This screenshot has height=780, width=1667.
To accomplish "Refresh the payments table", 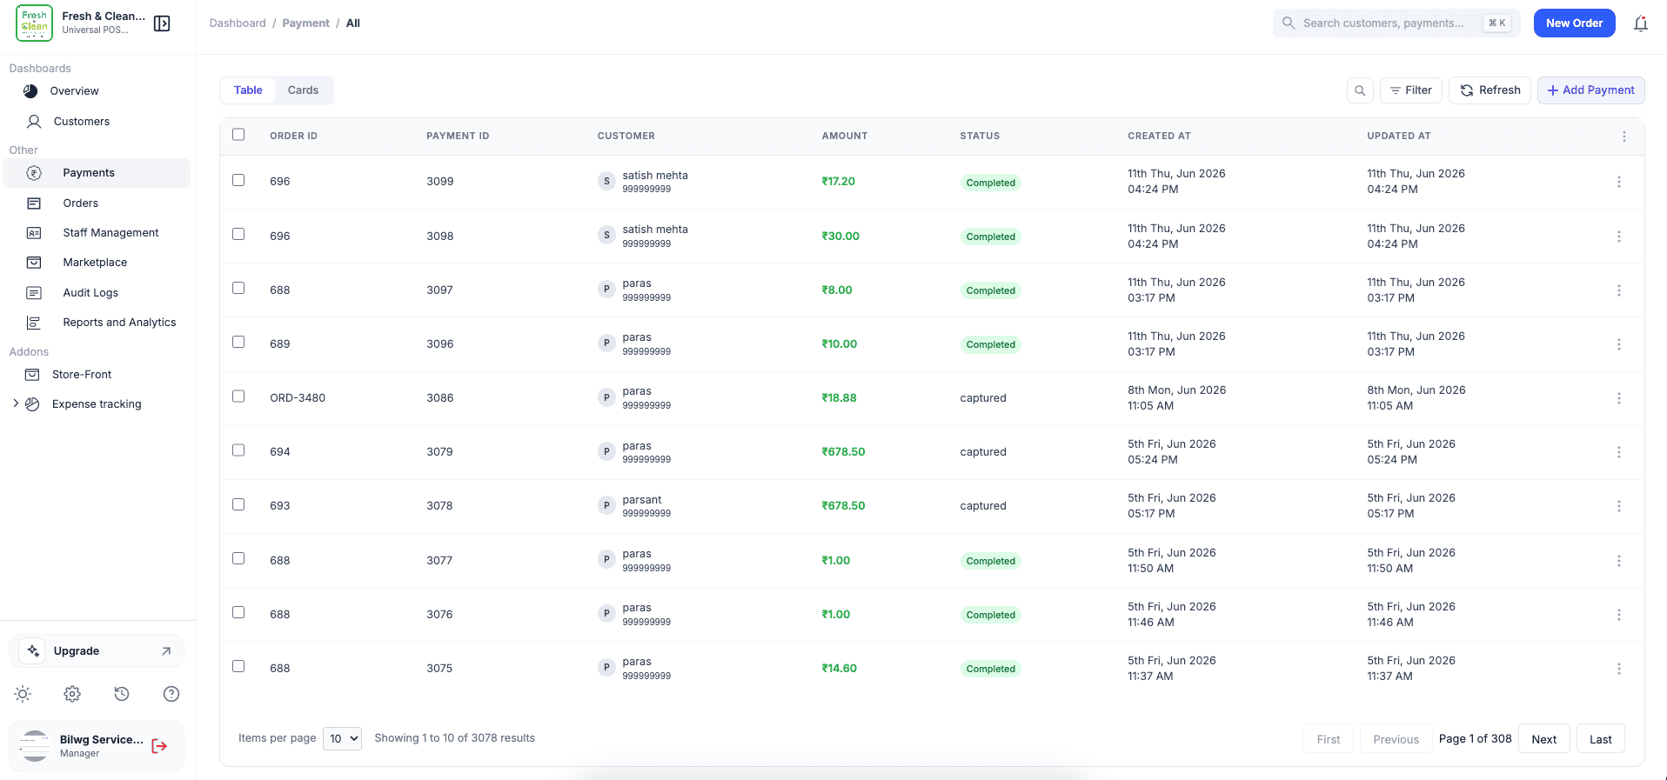I will click(1490, 90).
